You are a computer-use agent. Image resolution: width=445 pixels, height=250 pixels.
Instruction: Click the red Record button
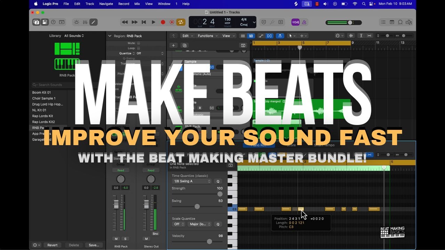[x=163, y=22]
